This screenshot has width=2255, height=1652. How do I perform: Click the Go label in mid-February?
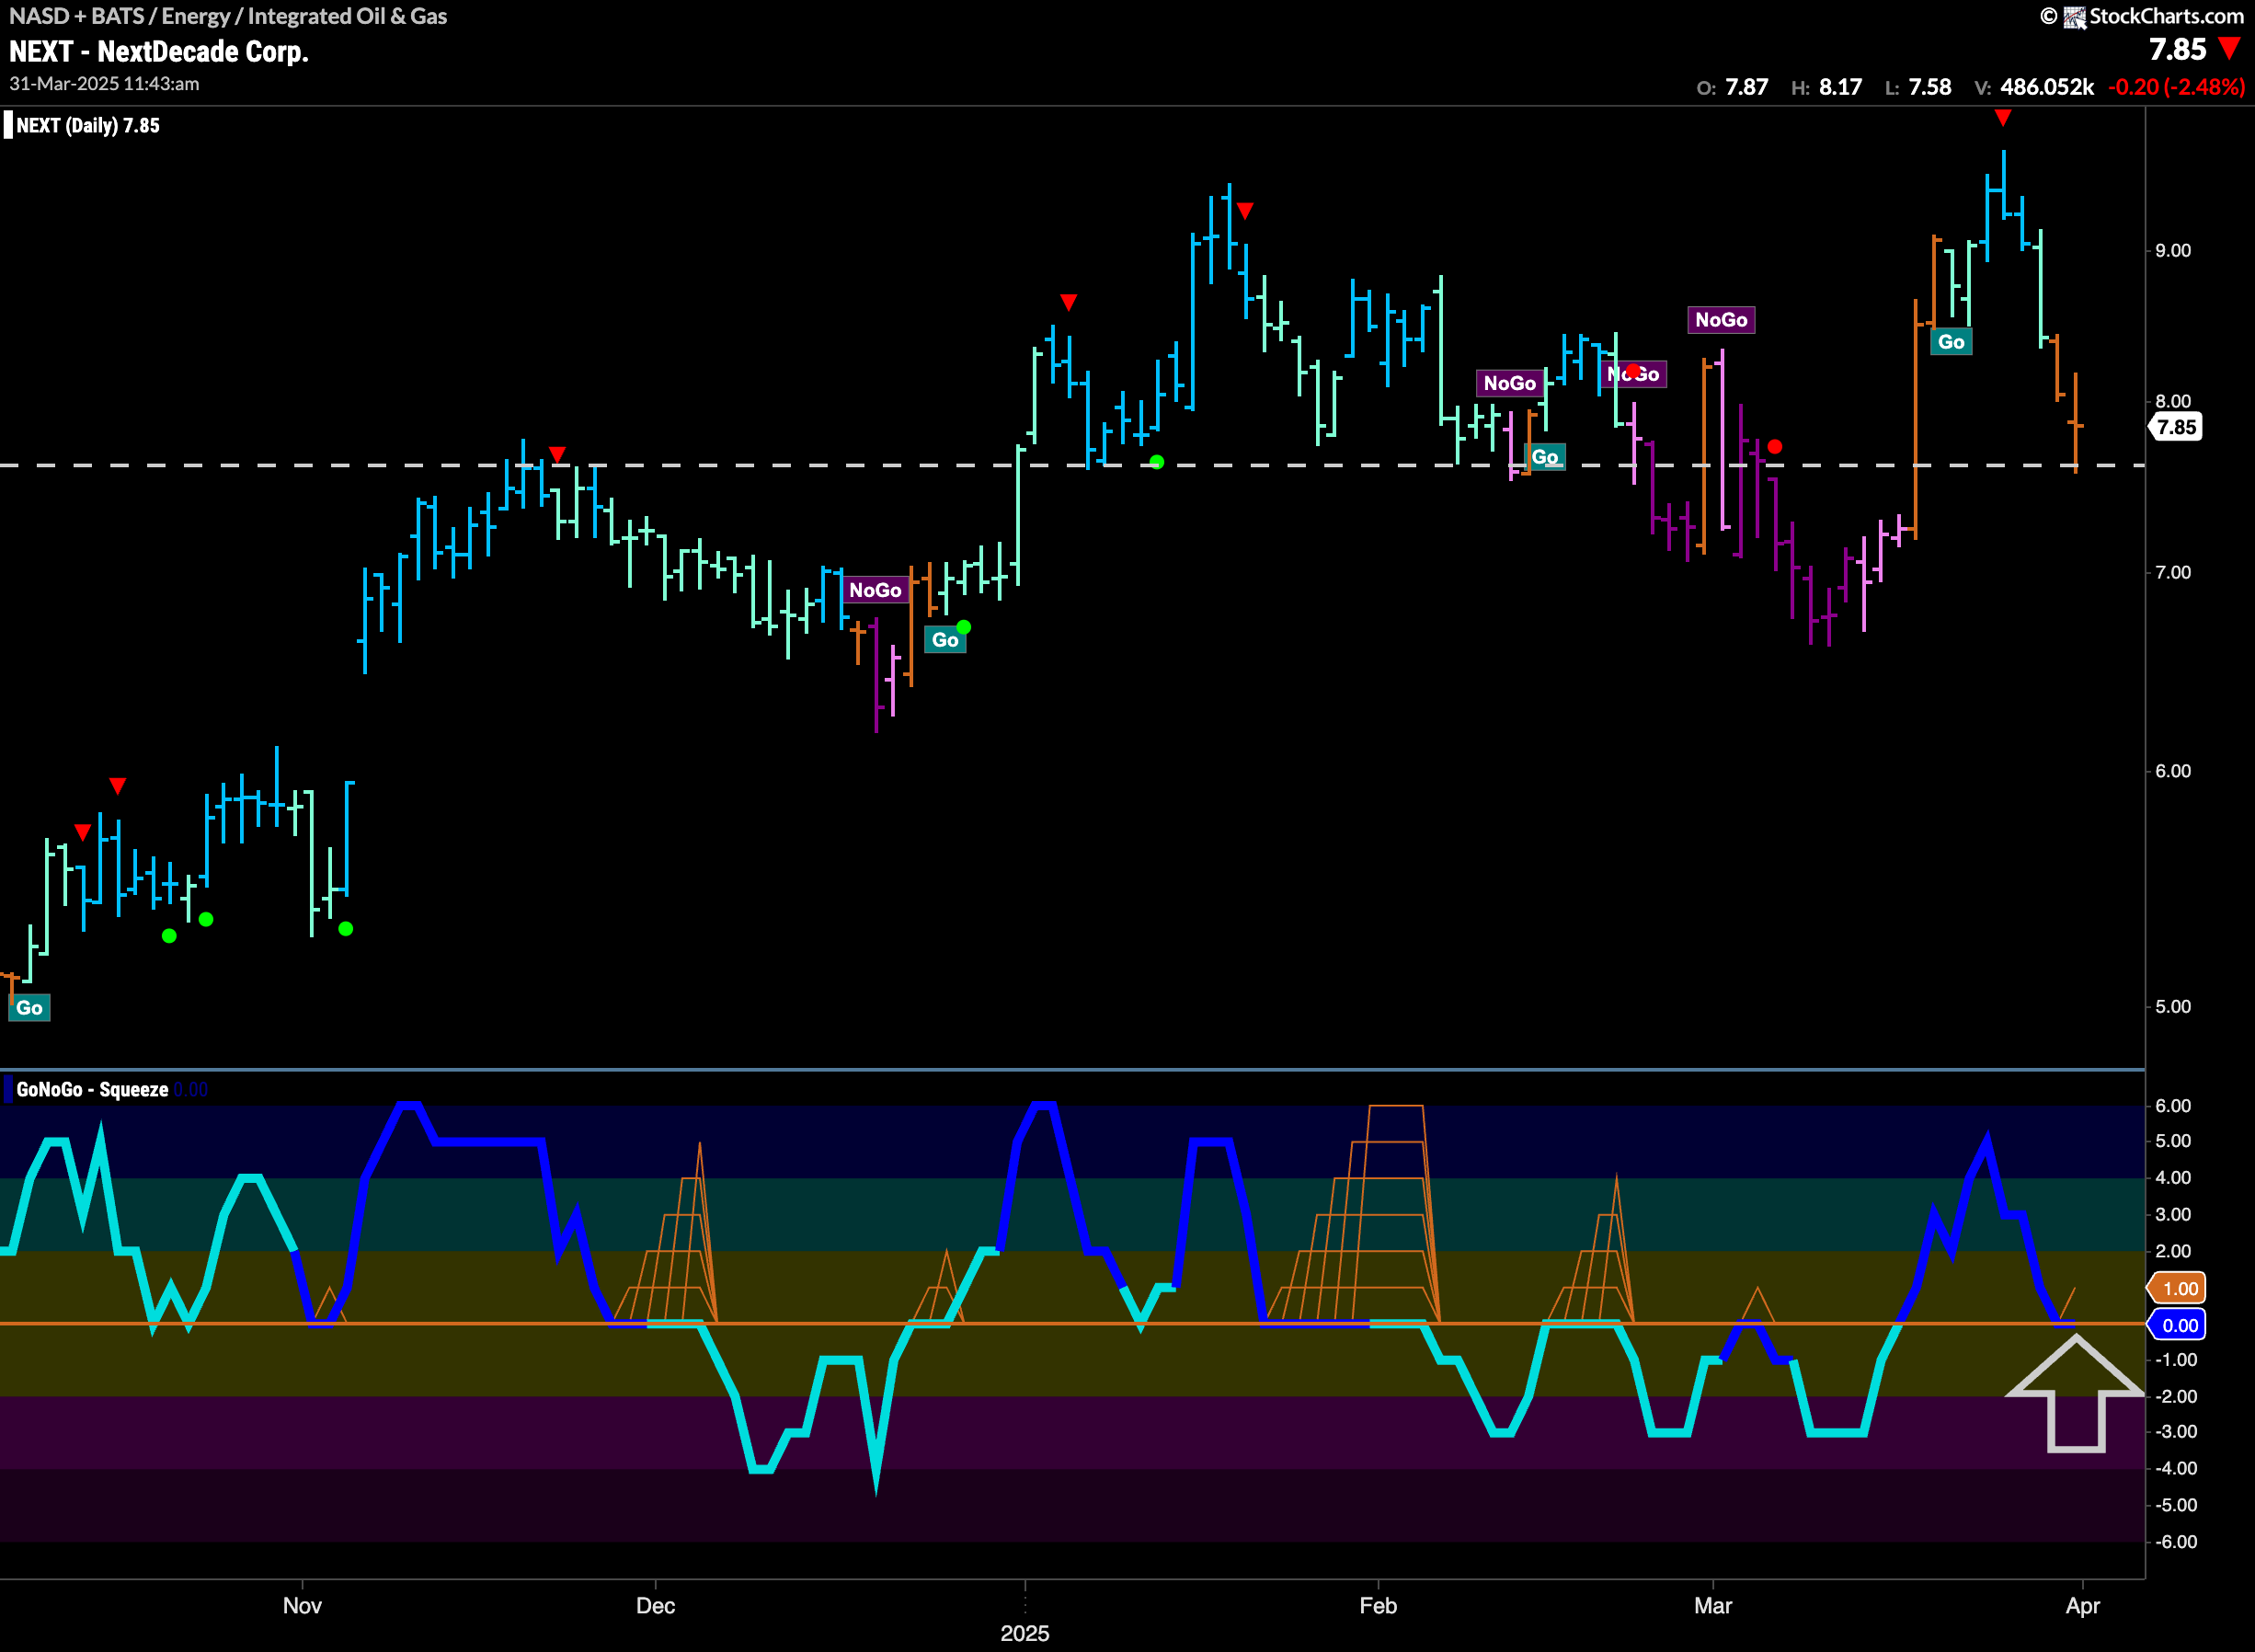(1545, 457)
